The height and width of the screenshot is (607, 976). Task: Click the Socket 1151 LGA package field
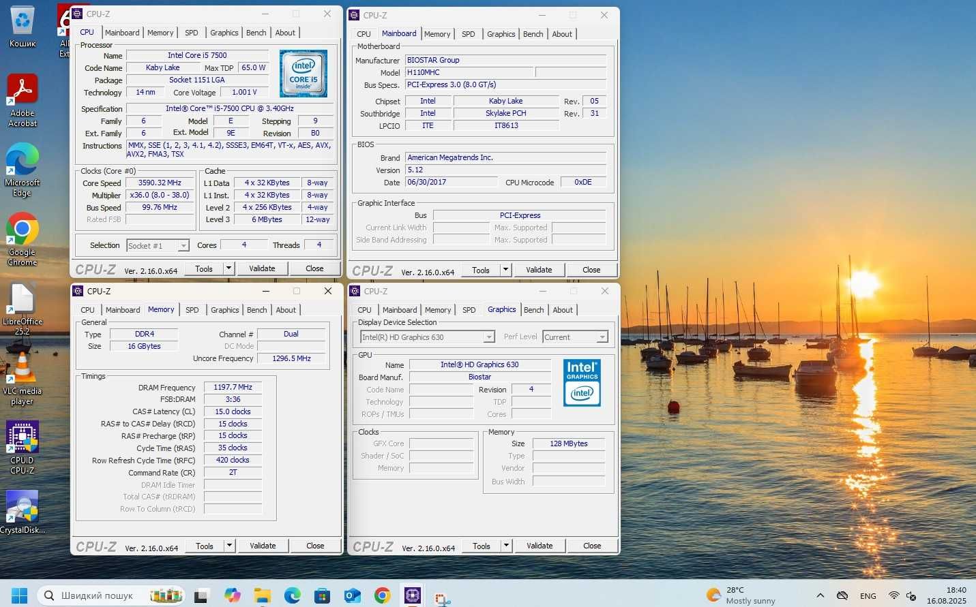tap(198, 80)
